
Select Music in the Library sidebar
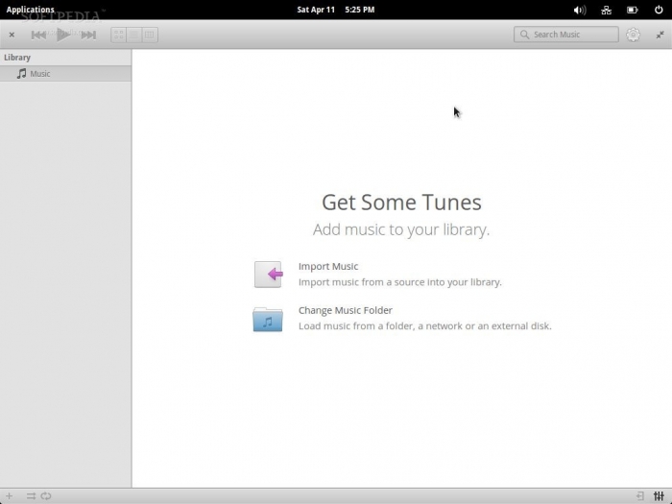39,74
